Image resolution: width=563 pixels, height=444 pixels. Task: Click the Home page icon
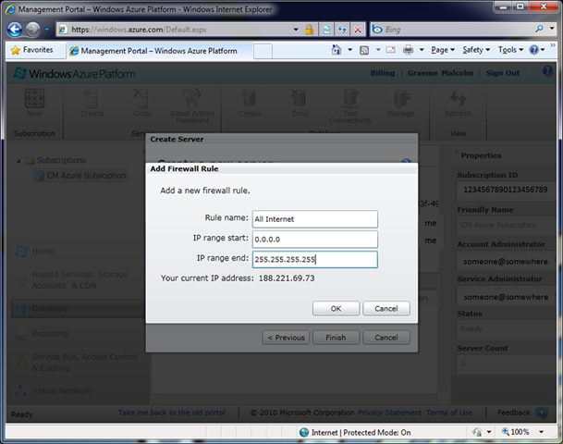point(337,50)
